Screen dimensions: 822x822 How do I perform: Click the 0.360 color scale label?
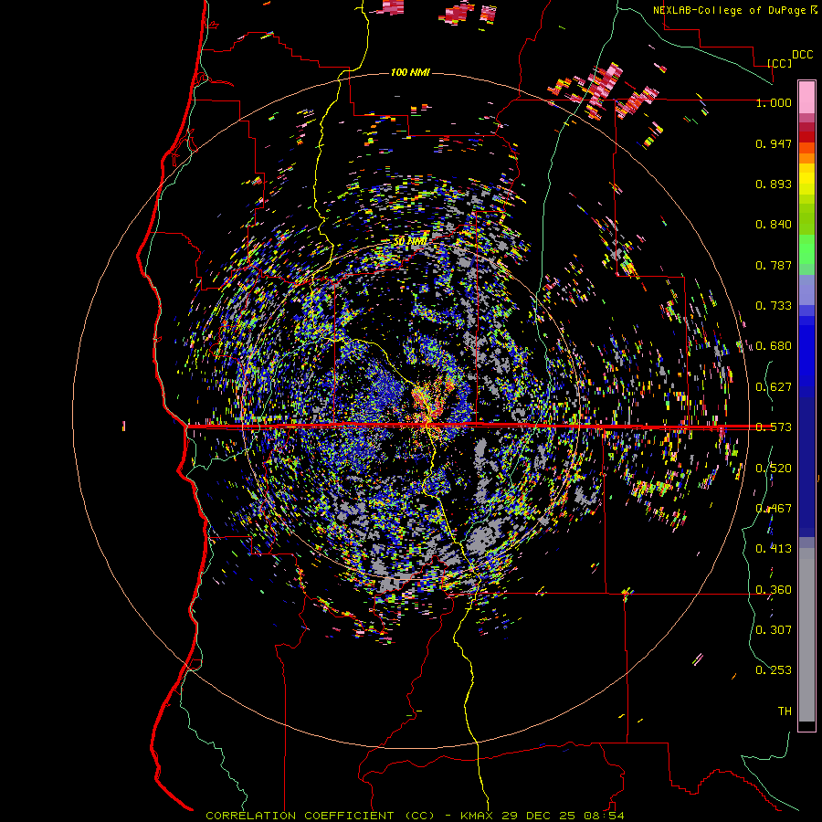pyautogui.click(x=774, y=590)
